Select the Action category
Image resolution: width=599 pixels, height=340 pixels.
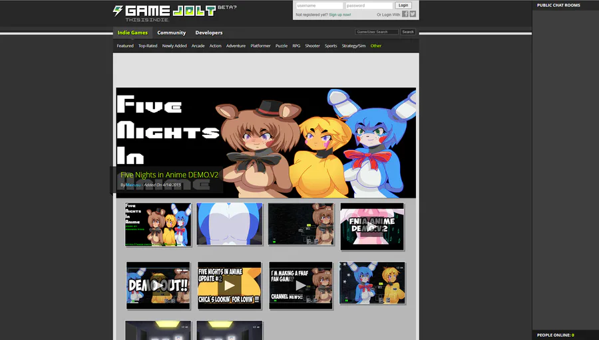(x=215, y=46)
